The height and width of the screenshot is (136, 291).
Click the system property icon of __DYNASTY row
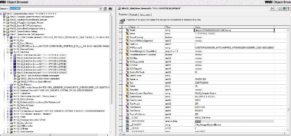tap(127, 124)
